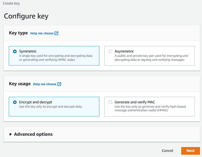
Task: Open Key usage Help me choose link
Action: (45, 84)
